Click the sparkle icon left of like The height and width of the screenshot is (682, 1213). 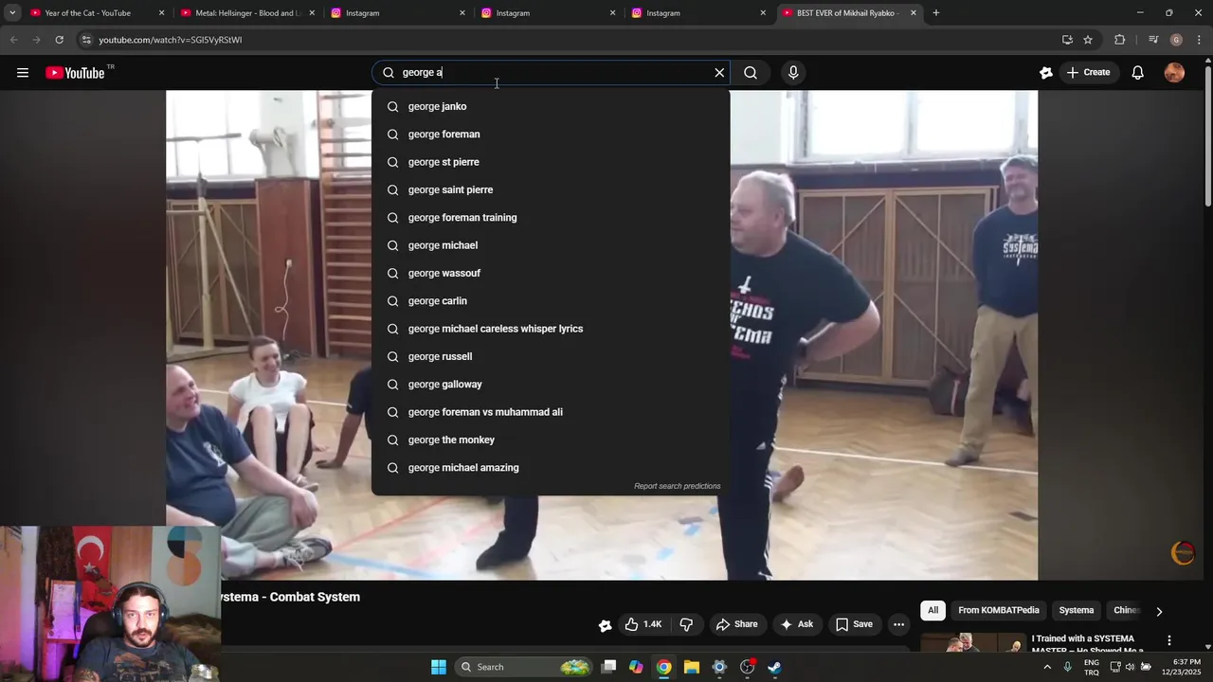(605, 625)
